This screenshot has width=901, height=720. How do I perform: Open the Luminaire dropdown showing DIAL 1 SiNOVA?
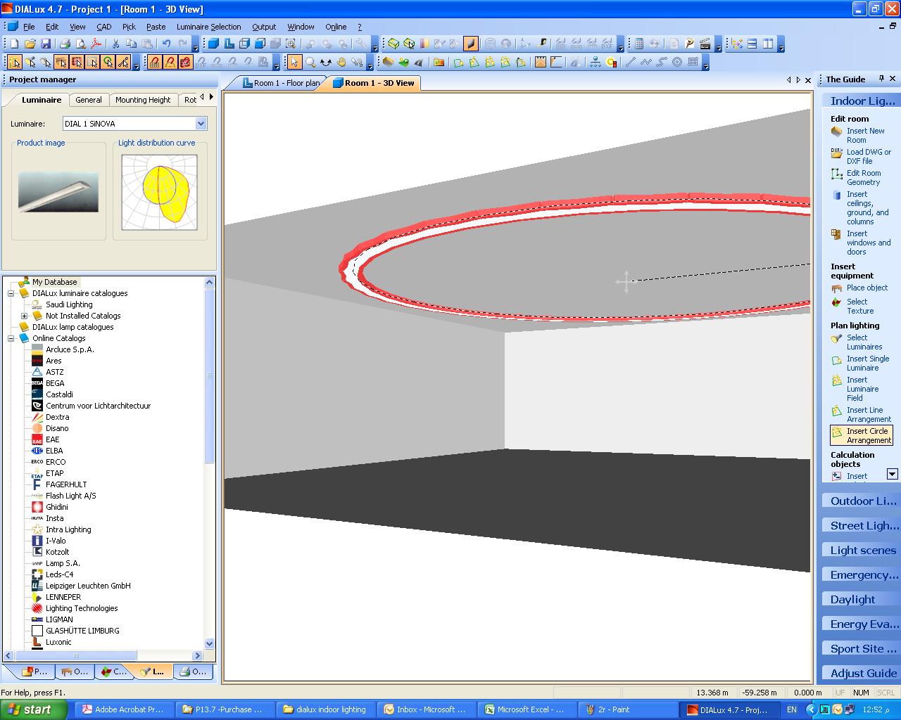[202, 123]
